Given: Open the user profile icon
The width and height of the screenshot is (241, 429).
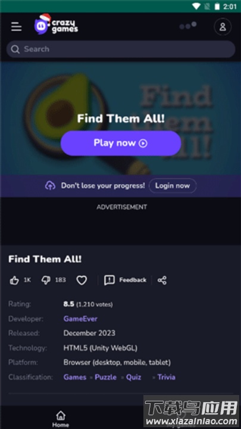Looking at the screenshot, I should click(x=223, y=27).
